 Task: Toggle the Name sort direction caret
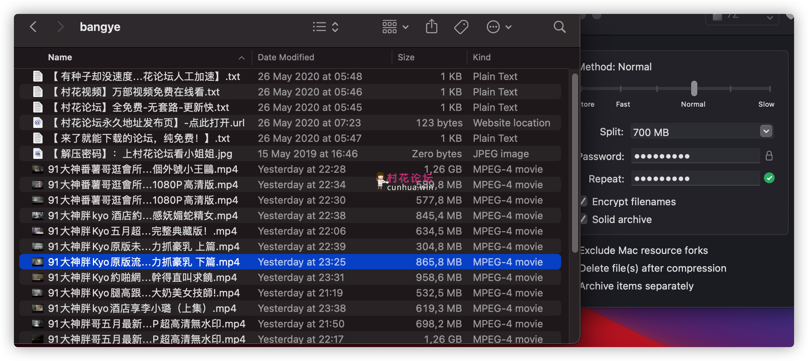241,58
